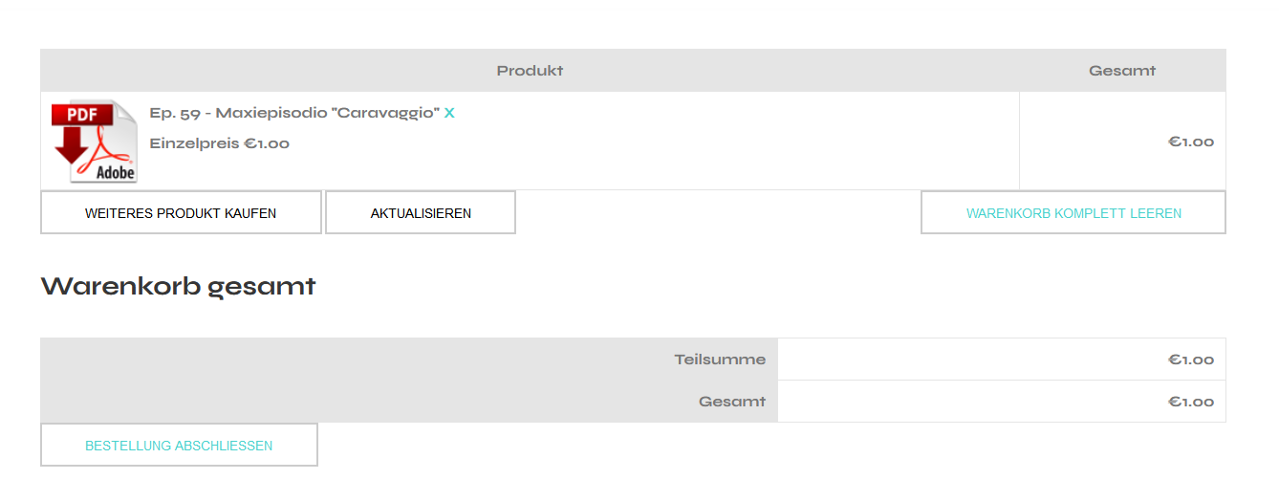Proceed with Bestellung Abschliessen button

179,445
